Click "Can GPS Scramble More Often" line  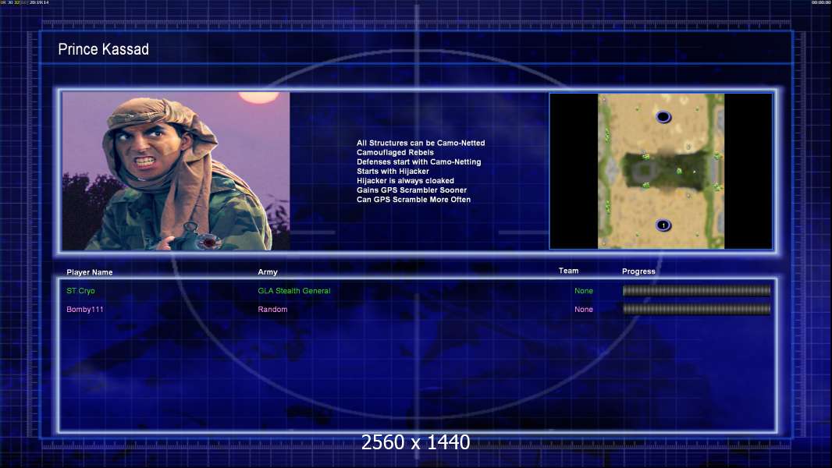(414, 200)
